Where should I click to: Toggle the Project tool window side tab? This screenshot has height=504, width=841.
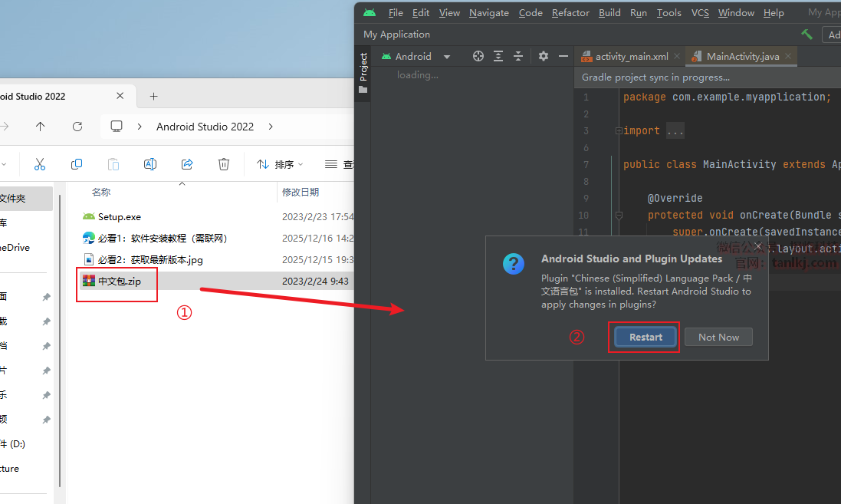(363, 73)
